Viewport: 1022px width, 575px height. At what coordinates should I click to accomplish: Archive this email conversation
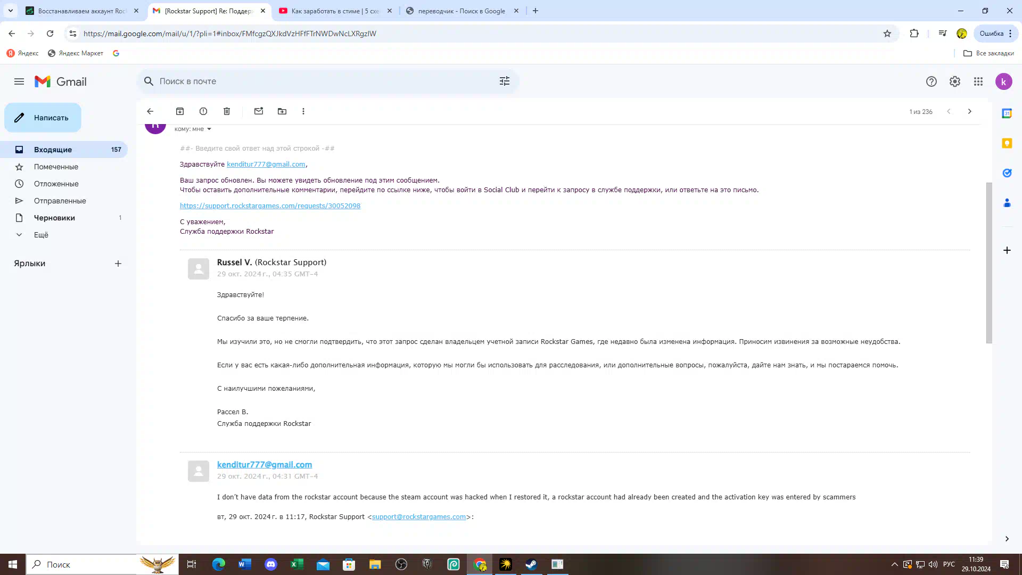[180, 111]
